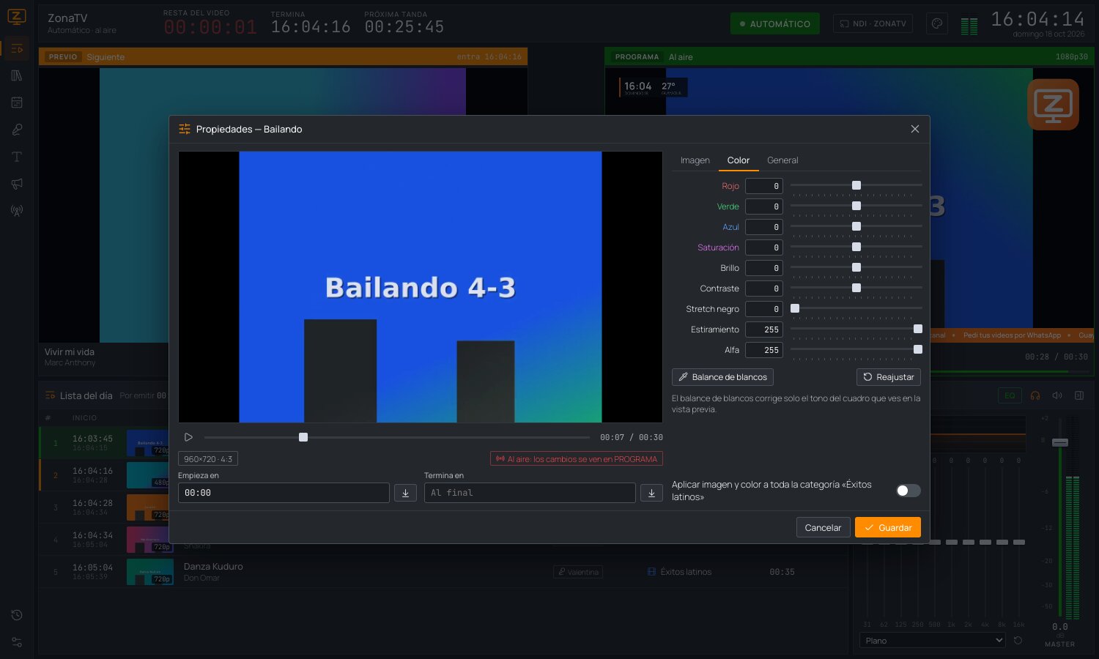This screenshot has height=659, width=1099.
Task: Click the collapse panel icon in the audio panel
Action: coord(1079,395)
